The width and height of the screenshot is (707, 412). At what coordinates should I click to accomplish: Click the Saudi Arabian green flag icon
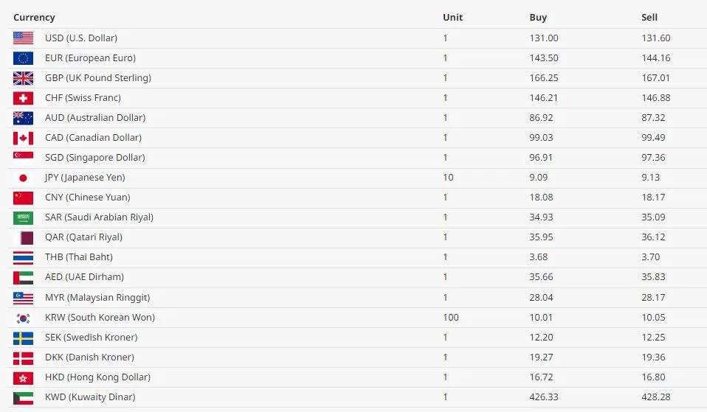[23, 217]
